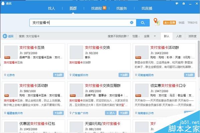Click the vertical scrollbar of results list
This screenshot has height=133, width=200.
199,59
